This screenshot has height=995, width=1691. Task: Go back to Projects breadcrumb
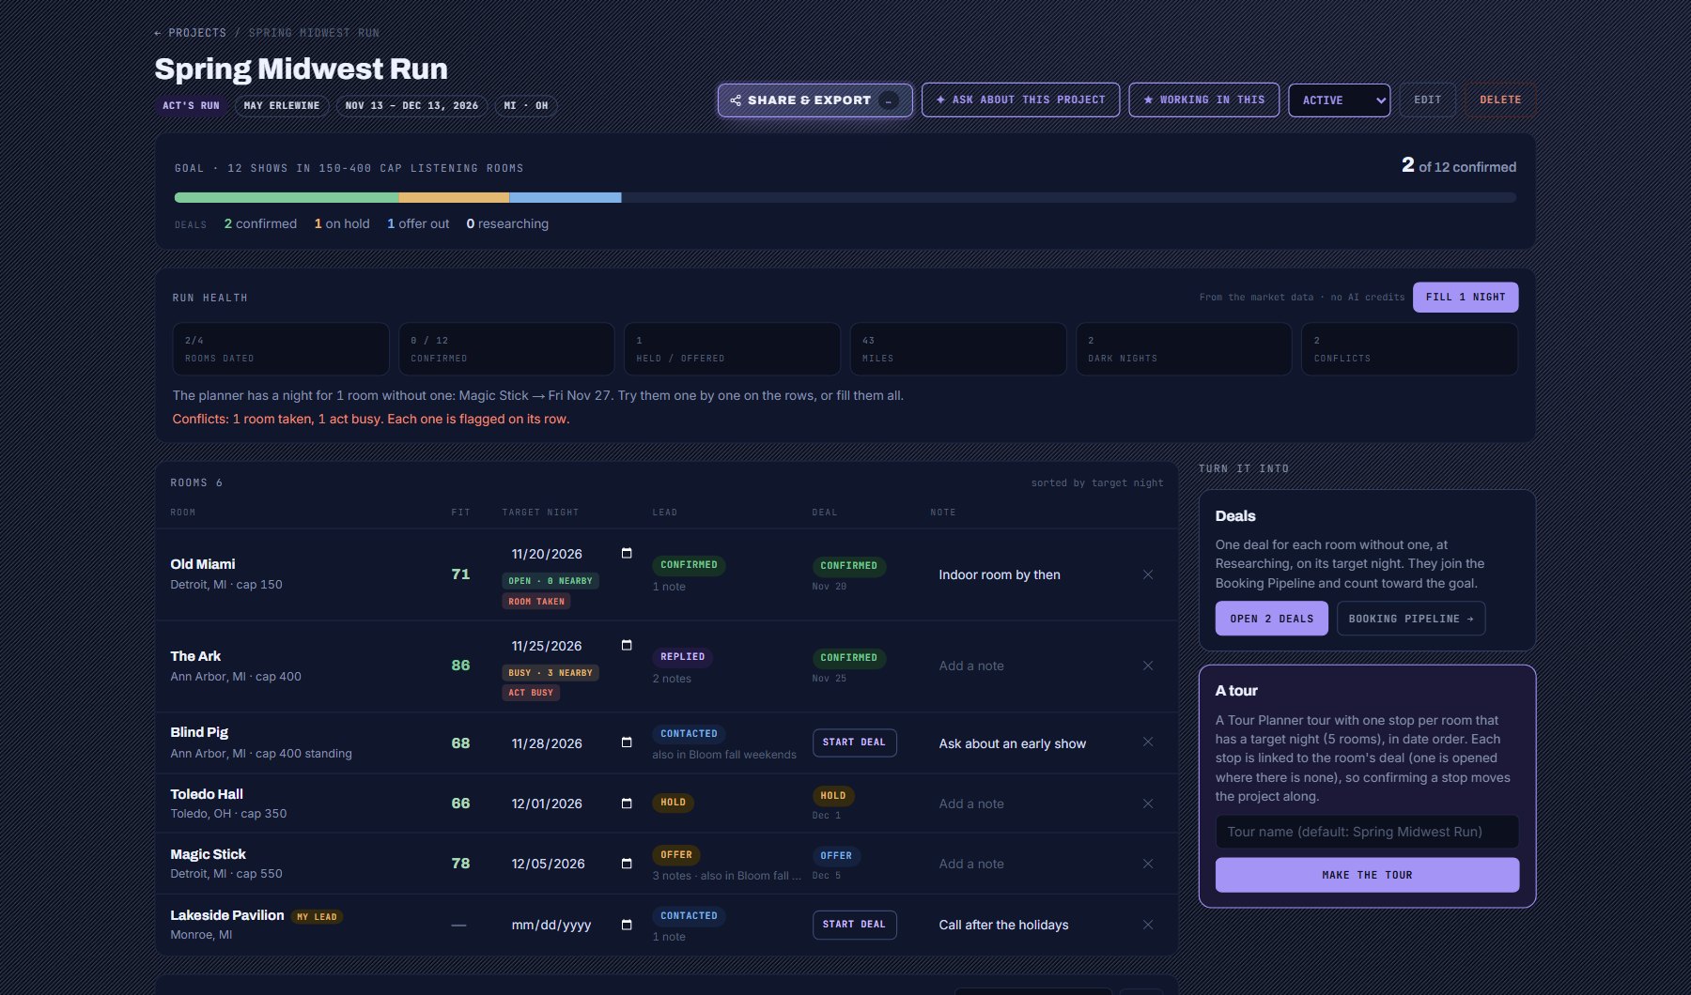[190, 33]
